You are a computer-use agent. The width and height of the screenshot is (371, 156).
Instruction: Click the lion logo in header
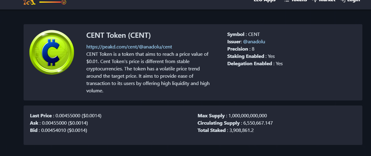(30, 2)
